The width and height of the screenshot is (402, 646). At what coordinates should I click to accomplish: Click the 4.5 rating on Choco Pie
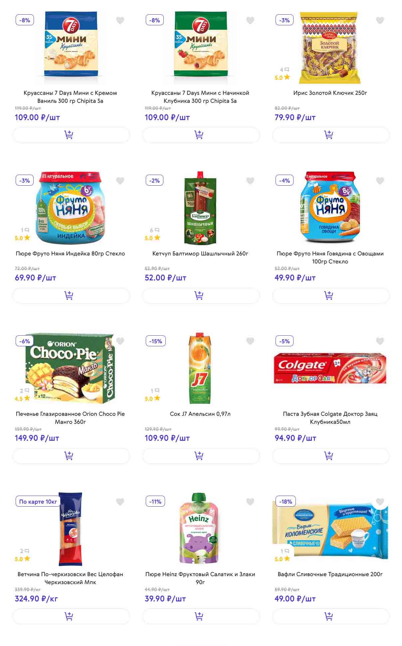tap(22, 399)
